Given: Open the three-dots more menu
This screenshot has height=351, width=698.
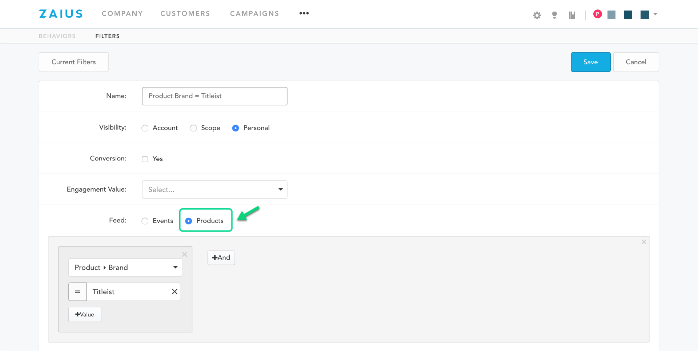Looking at the screenshot, I should click(304, 13).
